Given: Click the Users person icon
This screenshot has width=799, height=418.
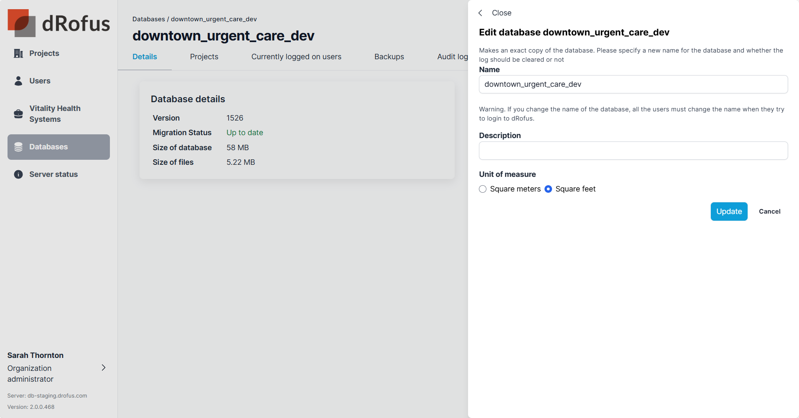Looking at the screenshot, I should 18,81.
